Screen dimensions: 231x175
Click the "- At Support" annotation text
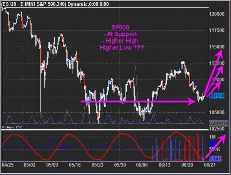pos(123,34)
